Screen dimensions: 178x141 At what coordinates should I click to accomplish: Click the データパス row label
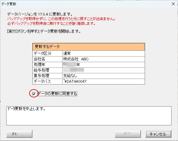click(47, 81)
